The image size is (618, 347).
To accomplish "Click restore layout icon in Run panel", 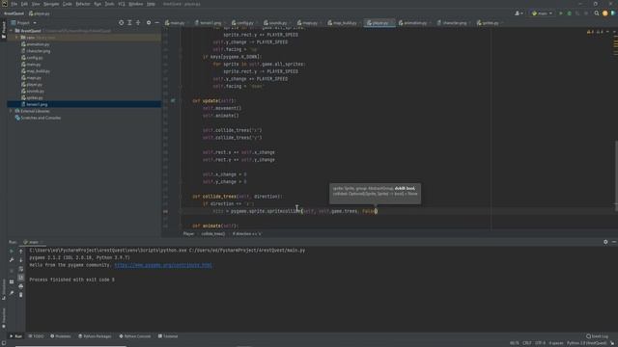I will click(x=12, y=281).
